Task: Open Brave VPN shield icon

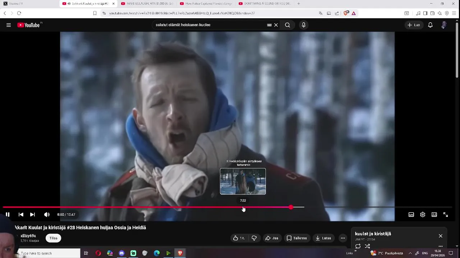Action: [x=447, y=13]
